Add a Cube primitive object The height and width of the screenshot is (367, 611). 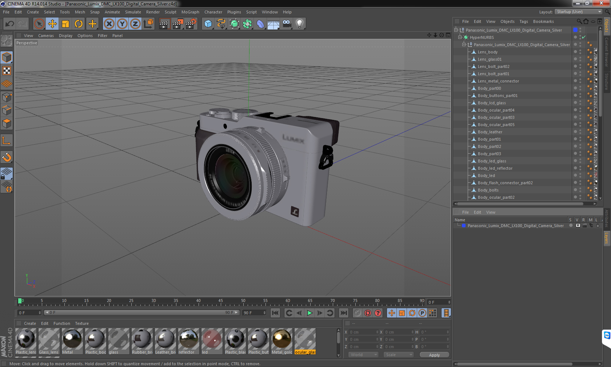click(x=208, y=24)
